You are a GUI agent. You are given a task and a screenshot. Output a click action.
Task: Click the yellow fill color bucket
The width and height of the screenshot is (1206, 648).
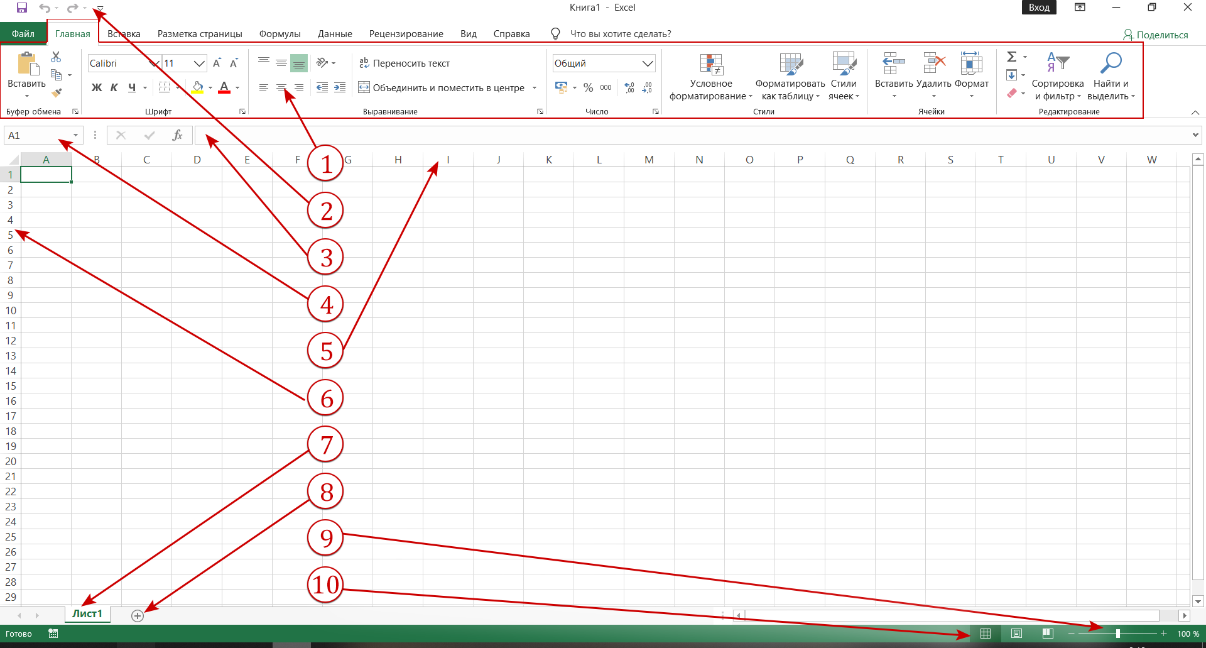coord(197,87)
